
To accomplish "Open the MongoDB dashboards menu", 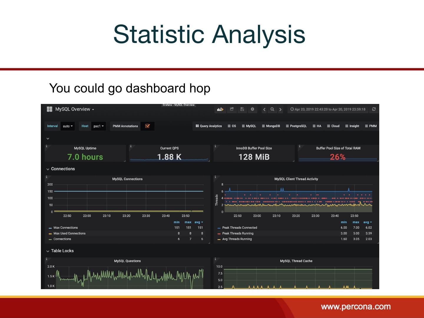I will [x=271, y=126].
